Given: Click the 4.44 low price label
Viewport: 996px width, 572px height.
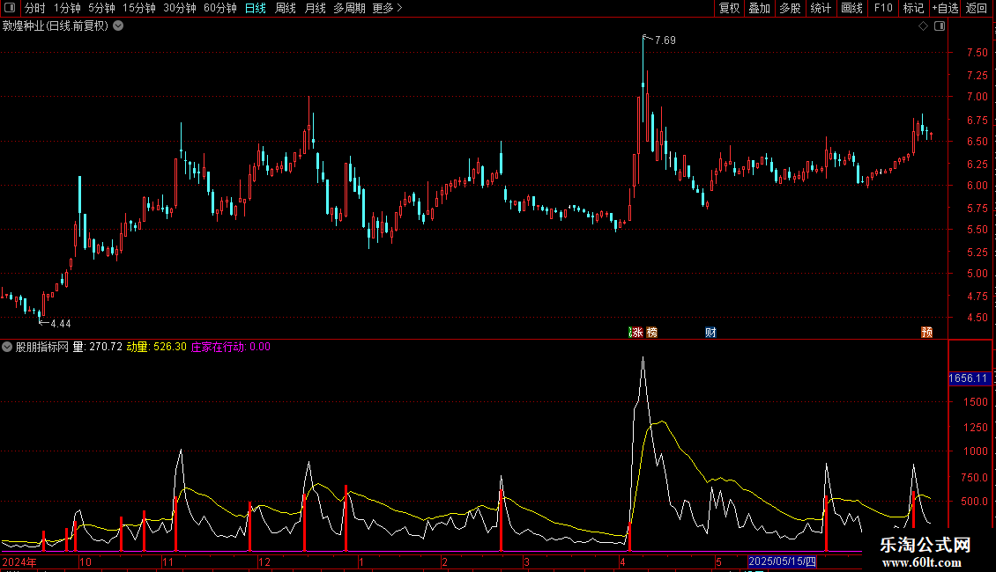Looking at the screenshot, I should pos(60,324).
